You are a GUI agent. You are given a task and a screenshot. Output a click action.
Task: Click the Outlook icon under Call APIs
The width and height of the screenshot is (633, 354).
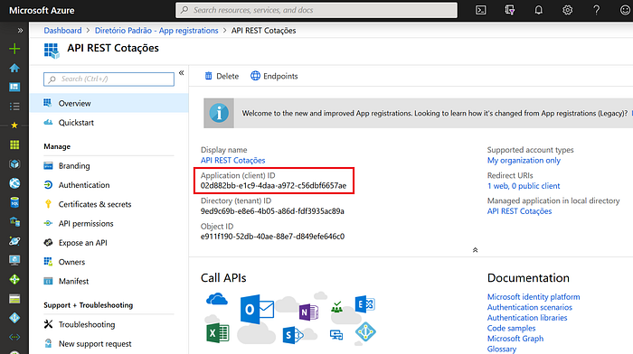coord(257,310)
